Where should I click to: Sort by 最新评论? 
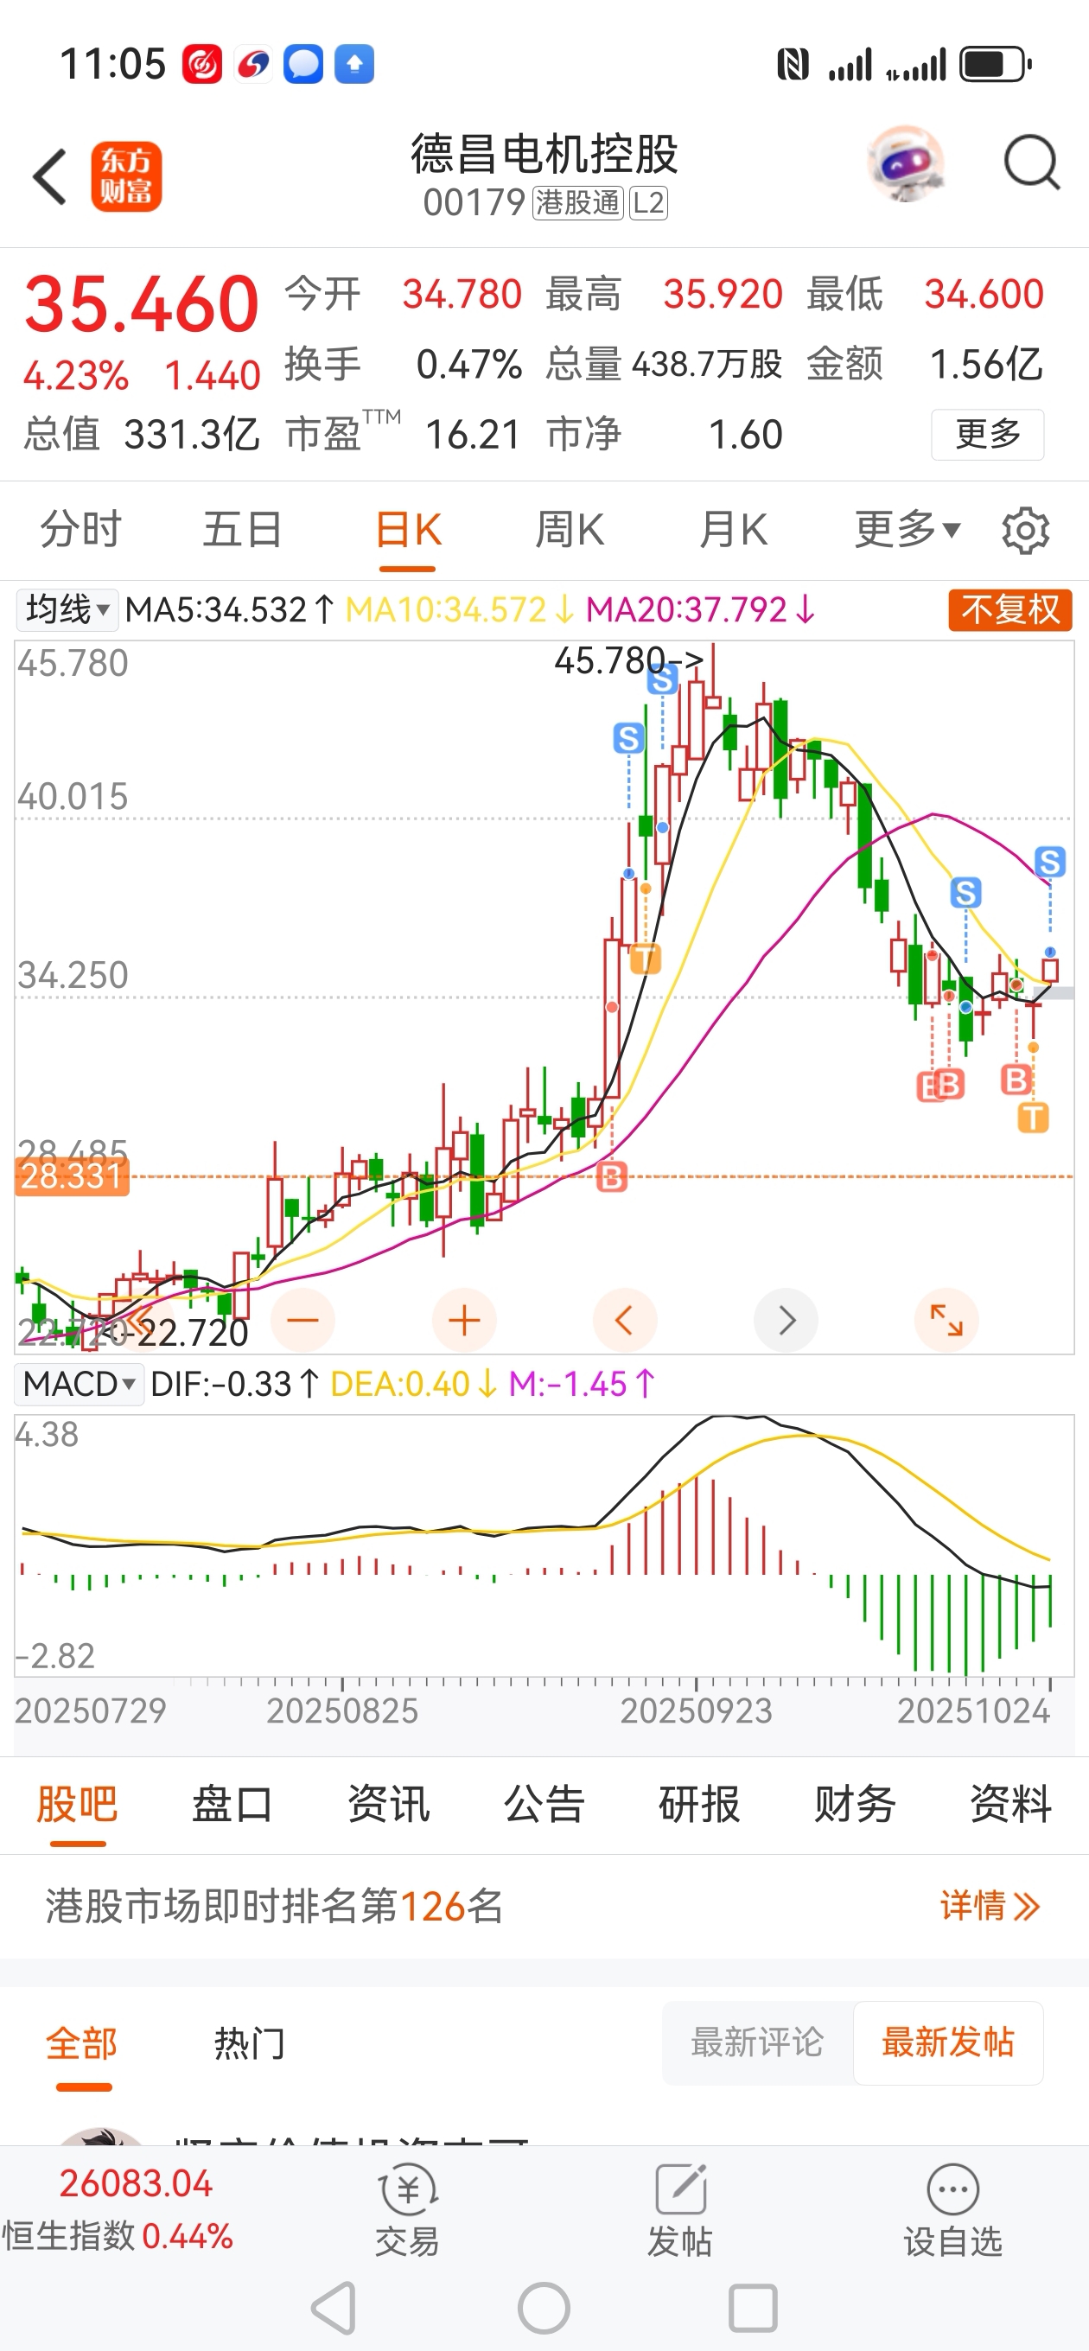coord(758,2042)
